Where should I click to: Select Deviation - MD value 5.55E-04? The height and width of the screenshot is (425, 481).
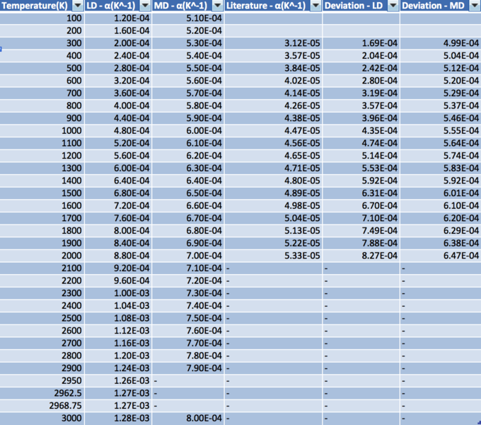[x=441, y=130]
